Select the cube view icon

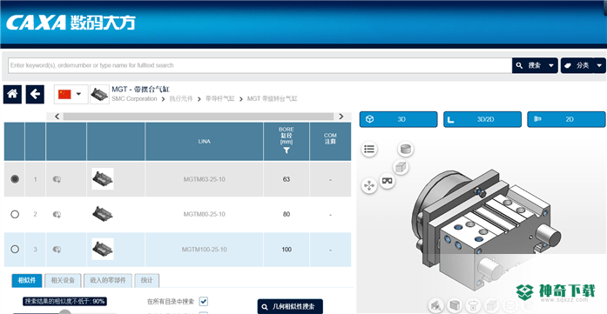(401, 167)
